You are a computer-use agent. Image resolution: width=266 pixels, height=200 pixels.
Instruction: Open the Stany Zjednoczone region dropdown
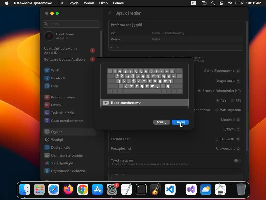click(222, 71)
